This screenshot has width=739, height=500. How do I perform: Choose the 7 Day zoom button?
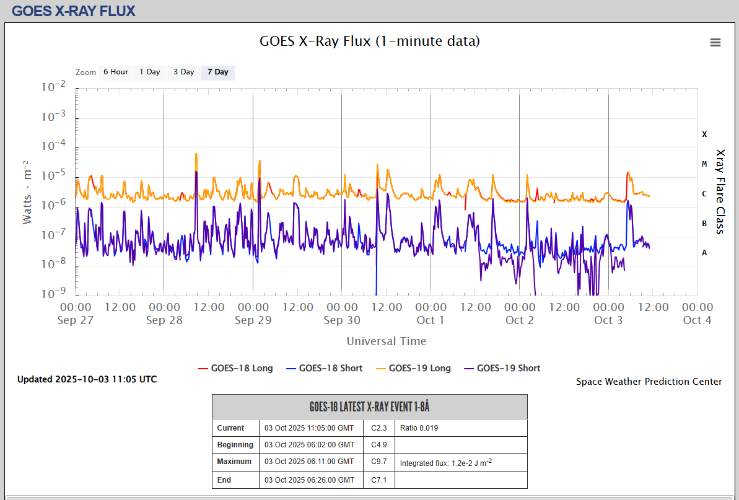(217, 72)
